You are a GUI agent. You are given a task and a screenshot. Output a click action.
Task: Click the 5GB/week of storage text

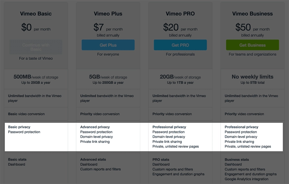pyautogui.click(x=108, y=77)
